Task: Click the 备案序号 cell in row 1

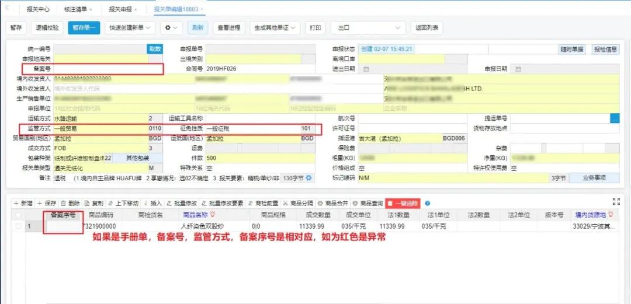Action: (x=64, y=226)
